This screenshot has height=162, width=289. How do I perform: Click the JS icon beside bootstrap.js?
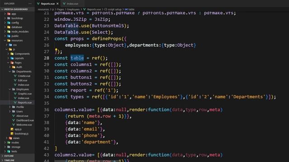[12, 134]
